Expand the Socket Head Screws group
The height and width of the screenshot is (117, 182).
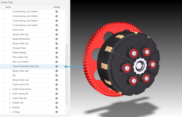point(10,89)
